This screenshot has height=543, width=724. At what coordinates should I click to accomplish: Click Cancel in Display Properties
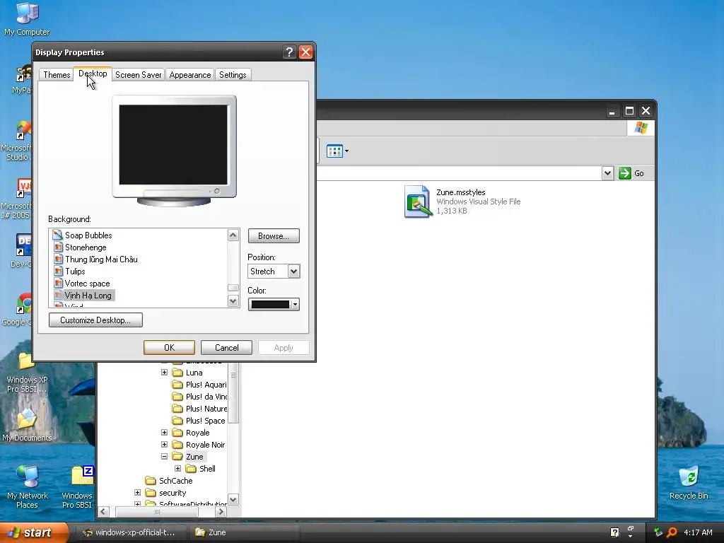(x=226, y=348)
